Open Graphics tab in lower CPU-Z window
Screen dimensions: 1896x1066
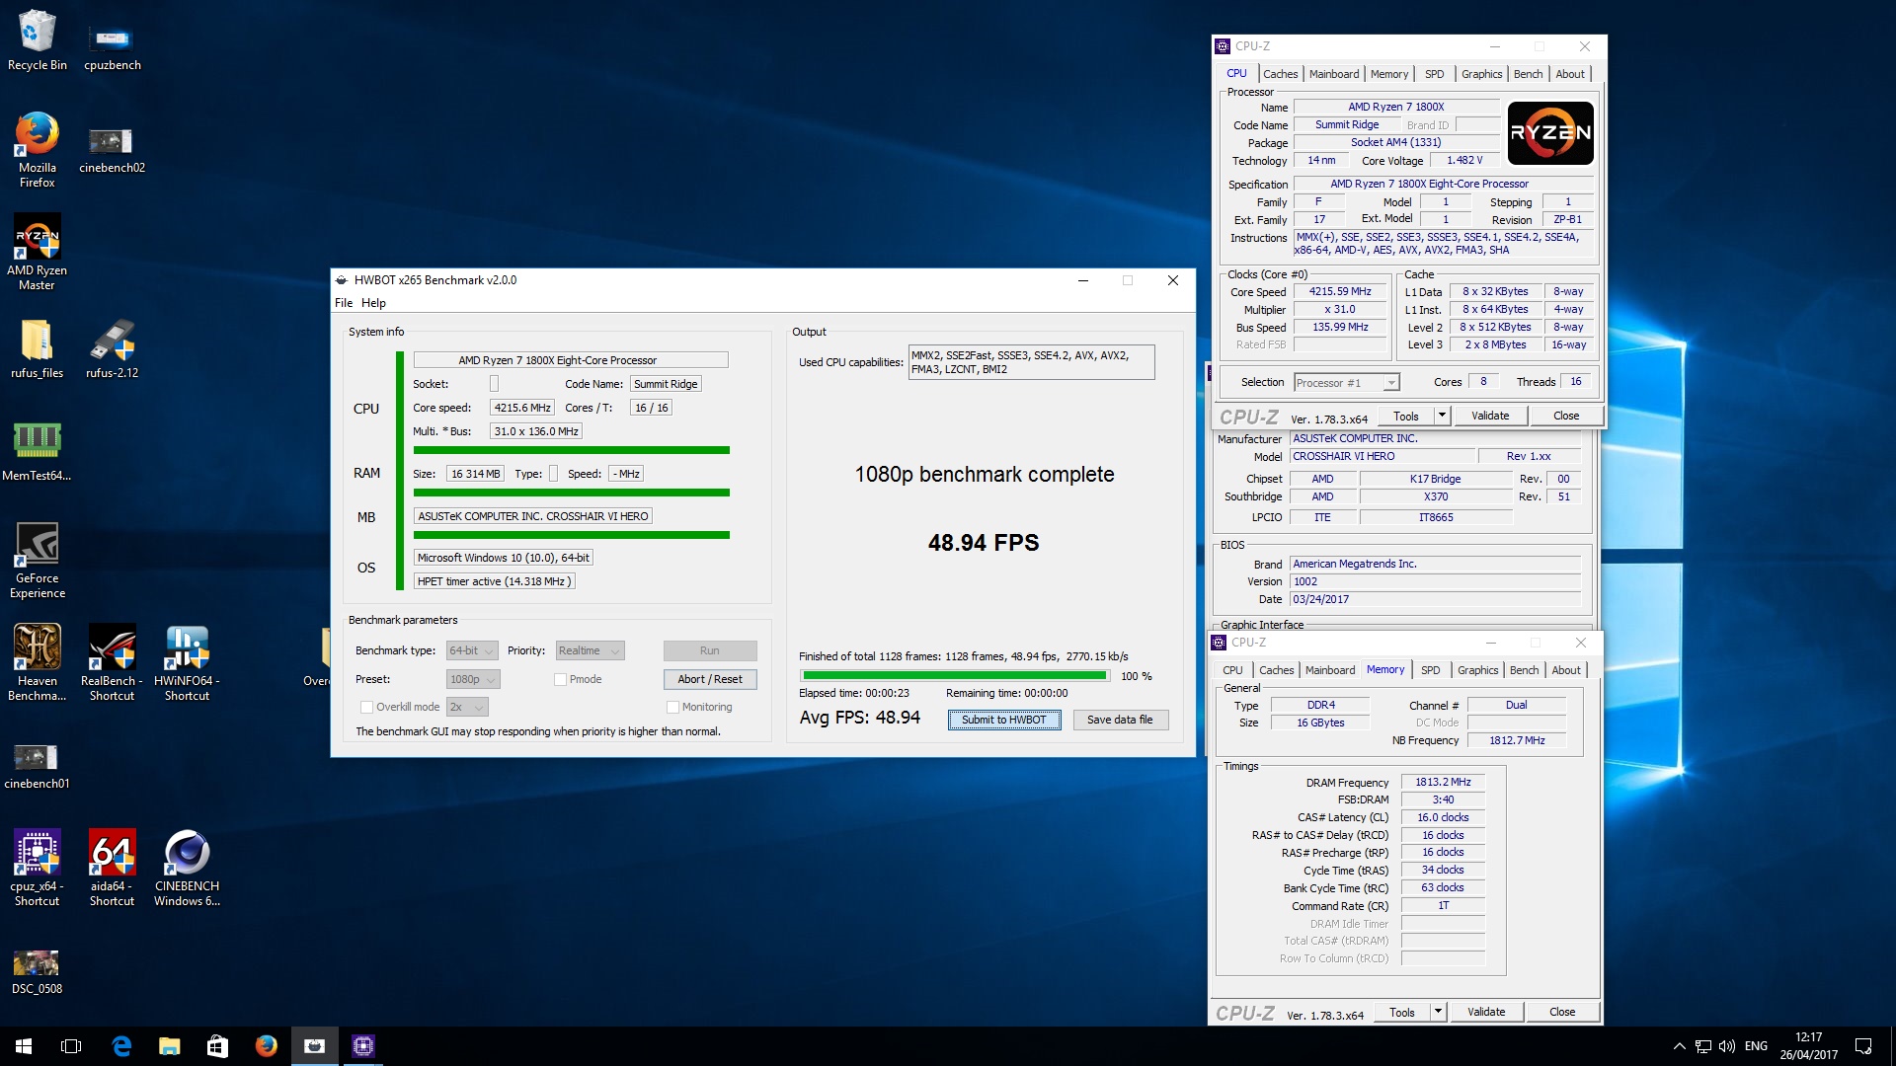click(x=1477, y=670)
